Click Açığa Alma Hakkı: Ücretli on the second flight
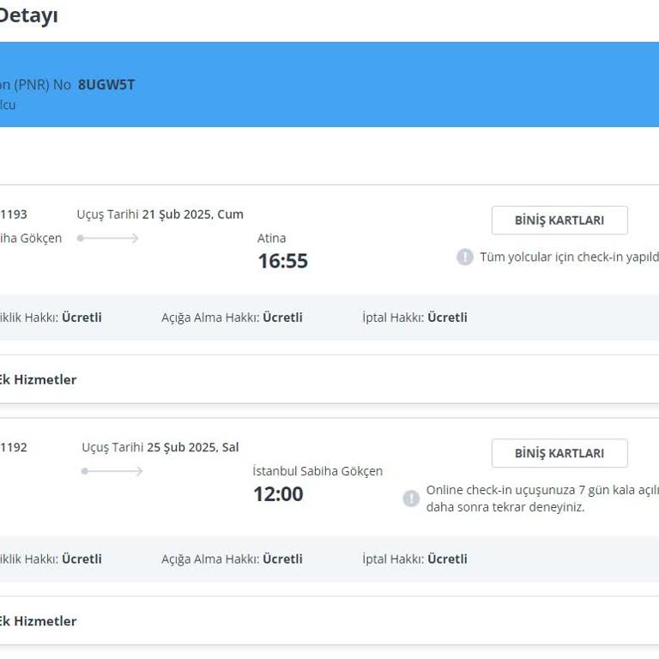Viewport: 659px width, 659px height. [232, 559]
